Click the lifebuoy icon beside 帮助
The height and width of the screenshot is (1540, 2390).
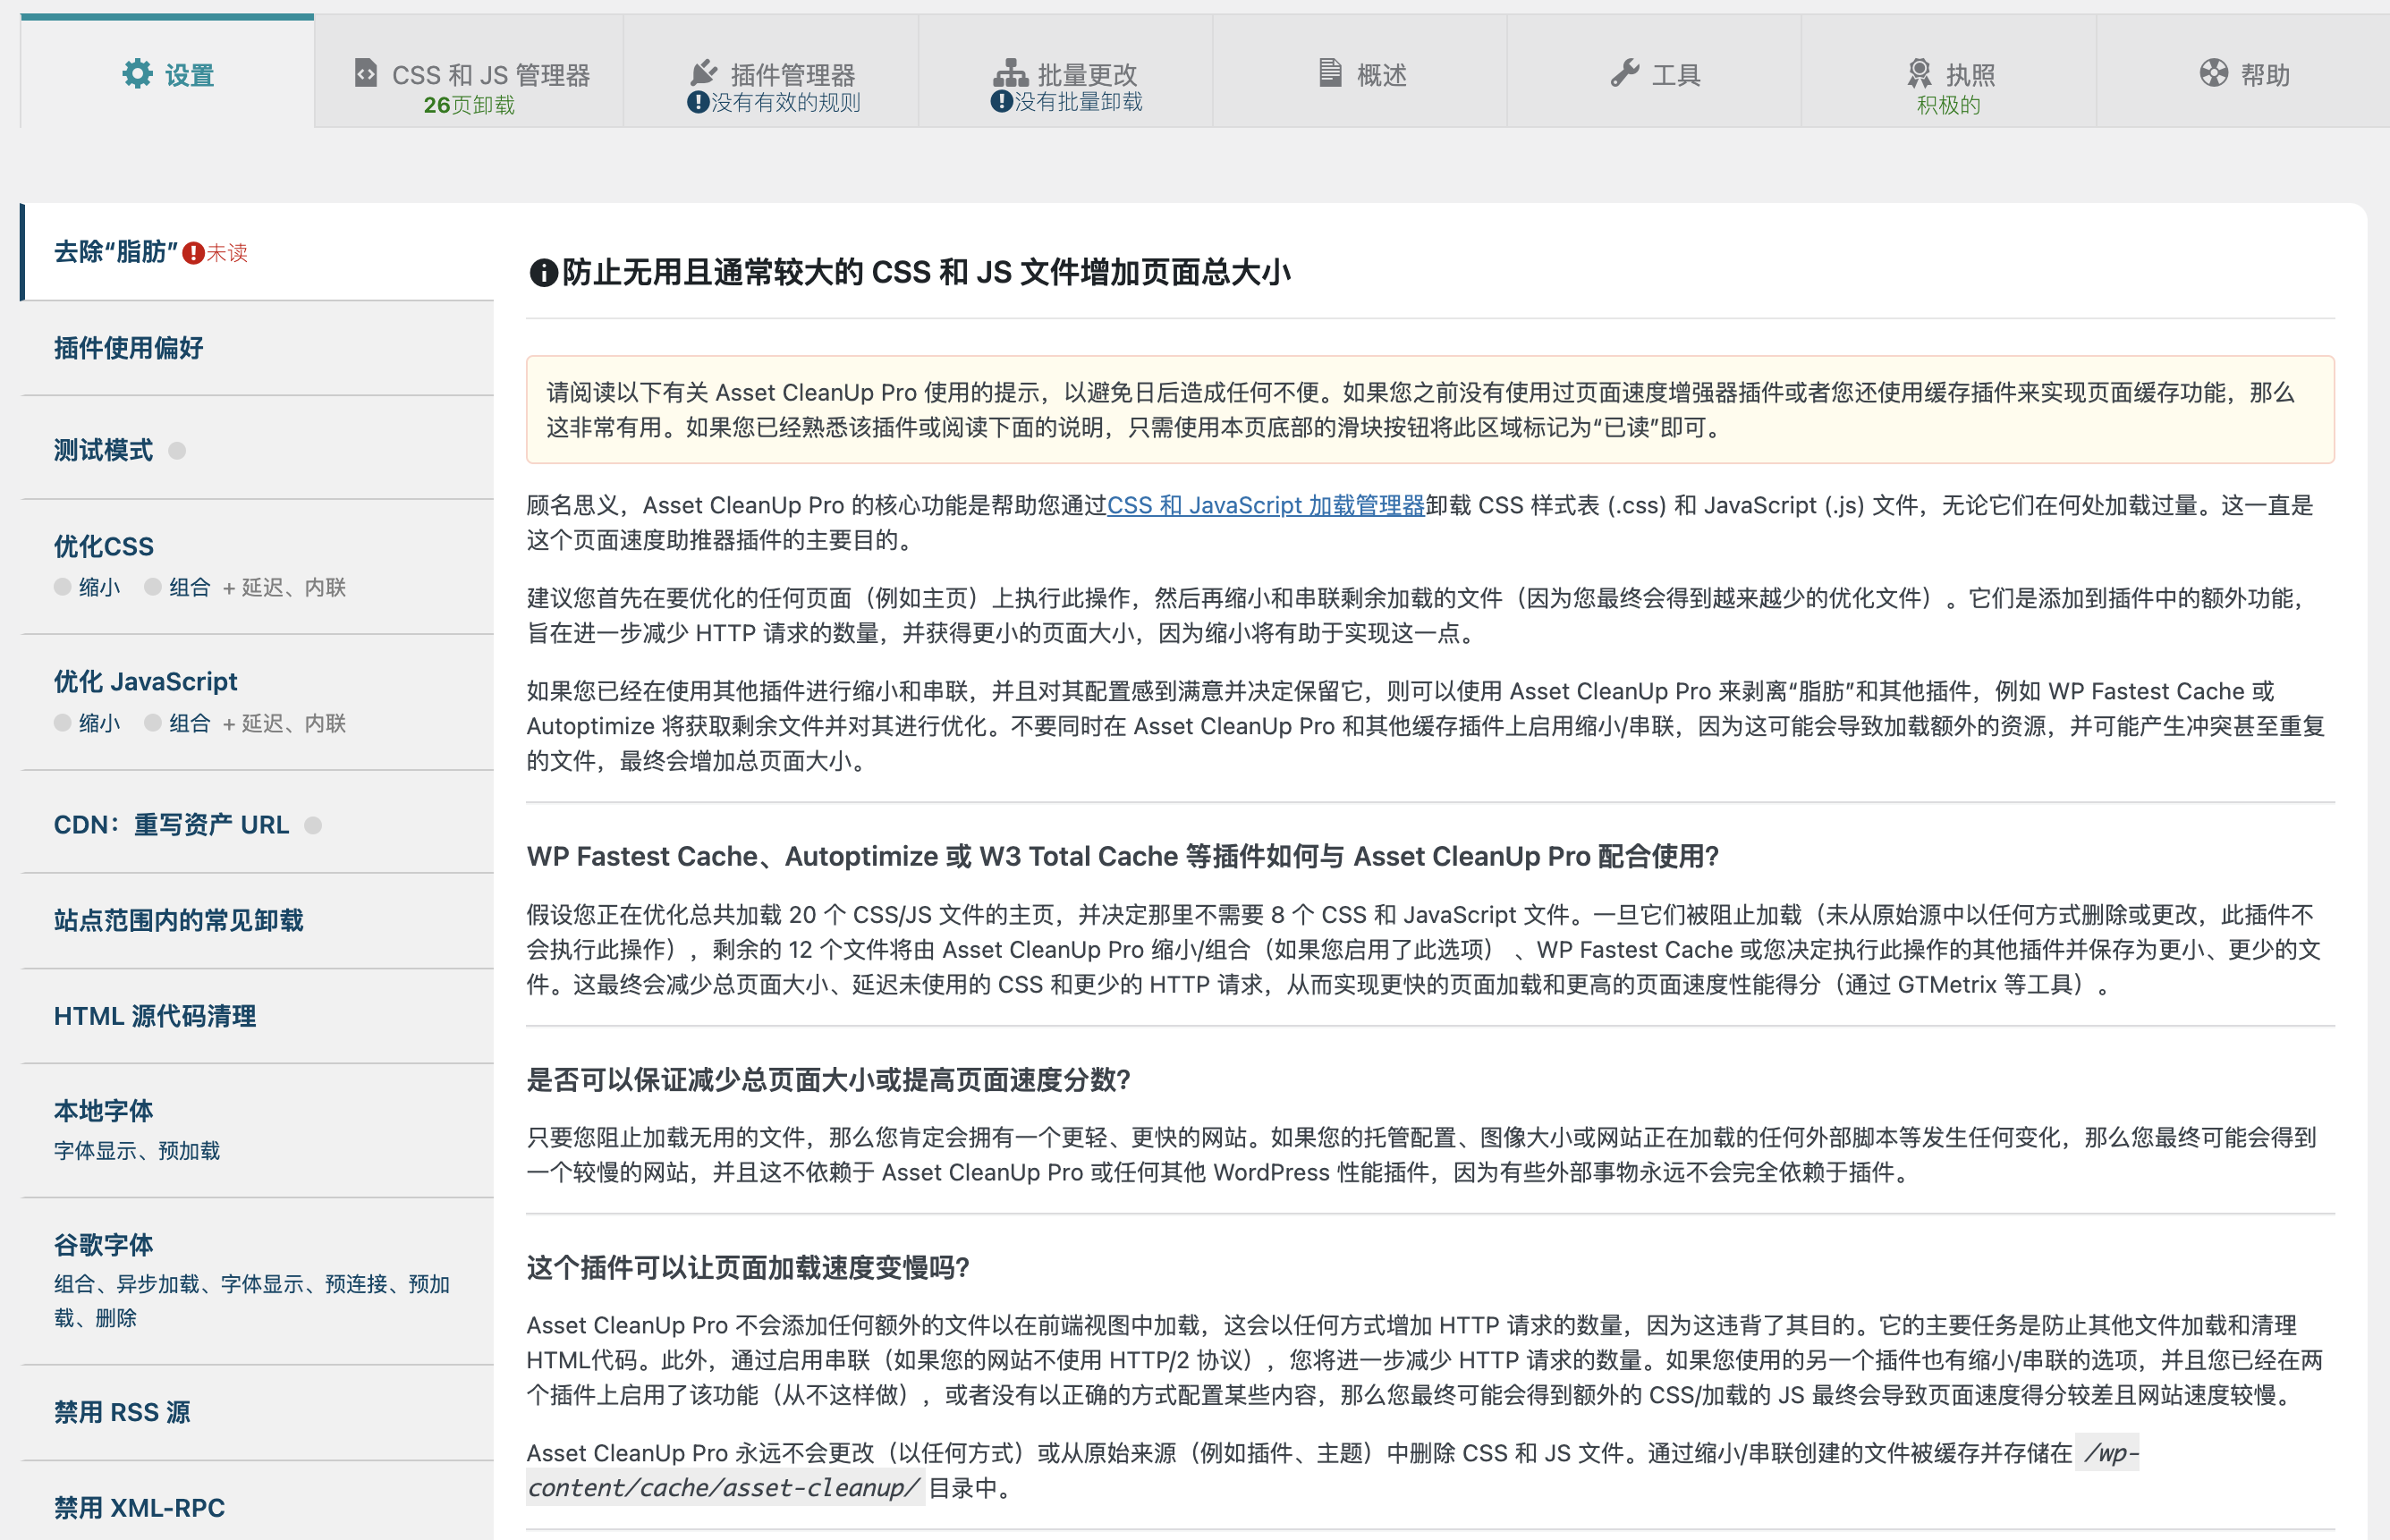[x=2214, y=72]
